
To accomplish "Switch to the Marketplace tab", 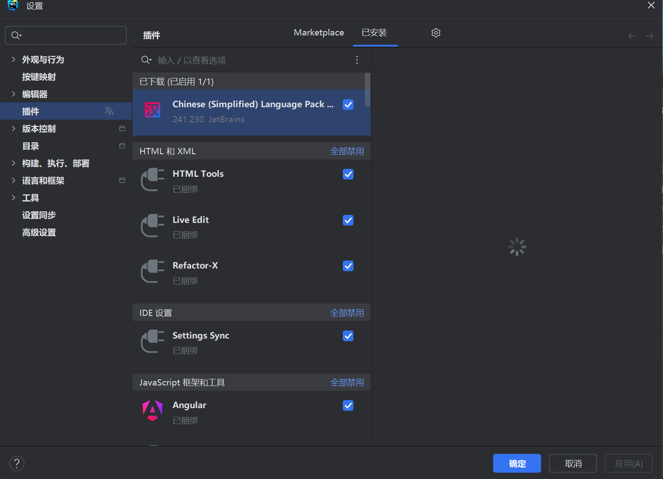I will [318, 33].
